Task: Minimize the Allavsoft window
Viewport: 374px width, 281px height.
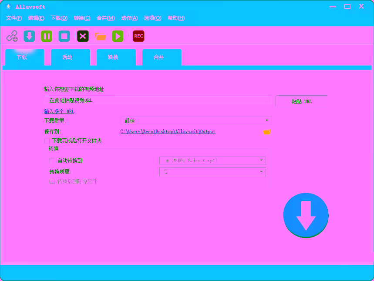Action: coord(333,7)
